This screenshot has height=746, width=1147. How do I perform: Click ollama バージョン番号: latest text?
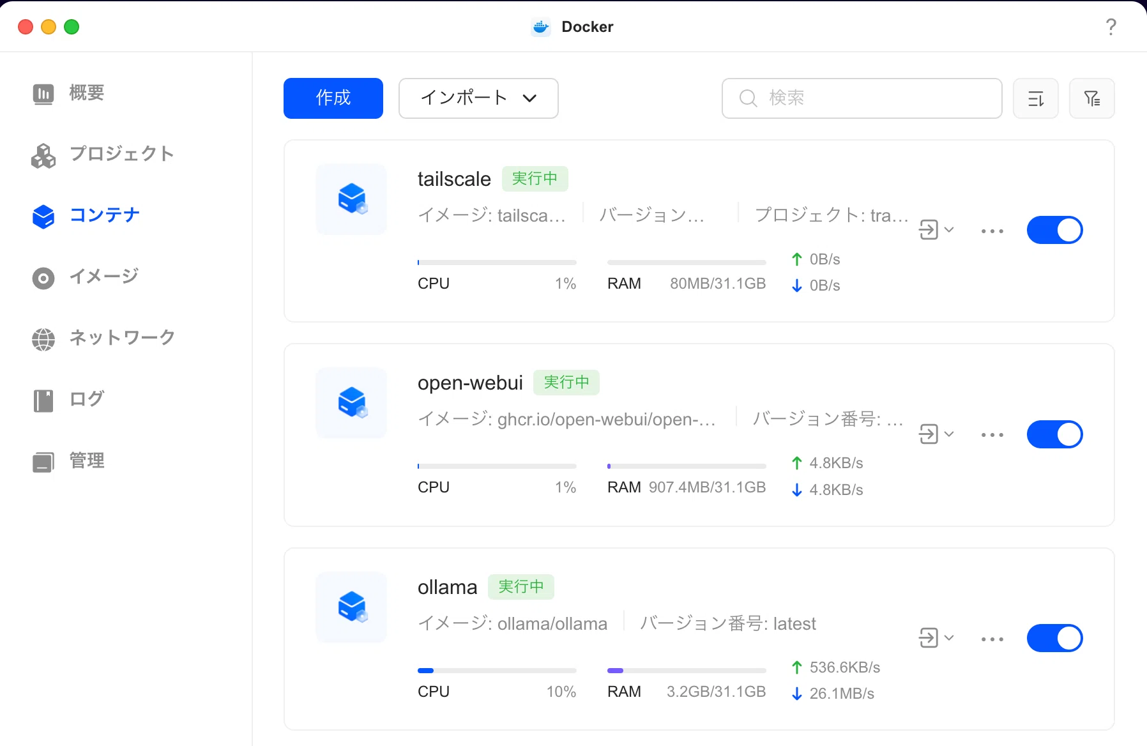tap(728, 624)
